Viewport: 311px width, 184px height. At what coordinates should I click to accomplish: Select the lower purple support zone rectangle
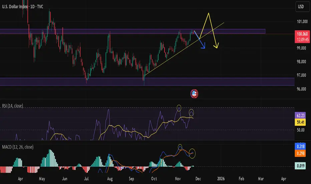tap(147, 82)
